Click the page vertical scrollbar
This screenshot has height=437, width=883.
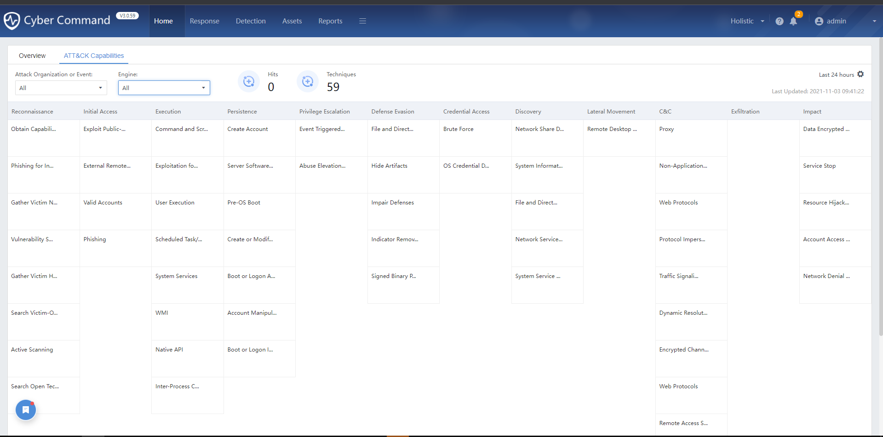880,184
